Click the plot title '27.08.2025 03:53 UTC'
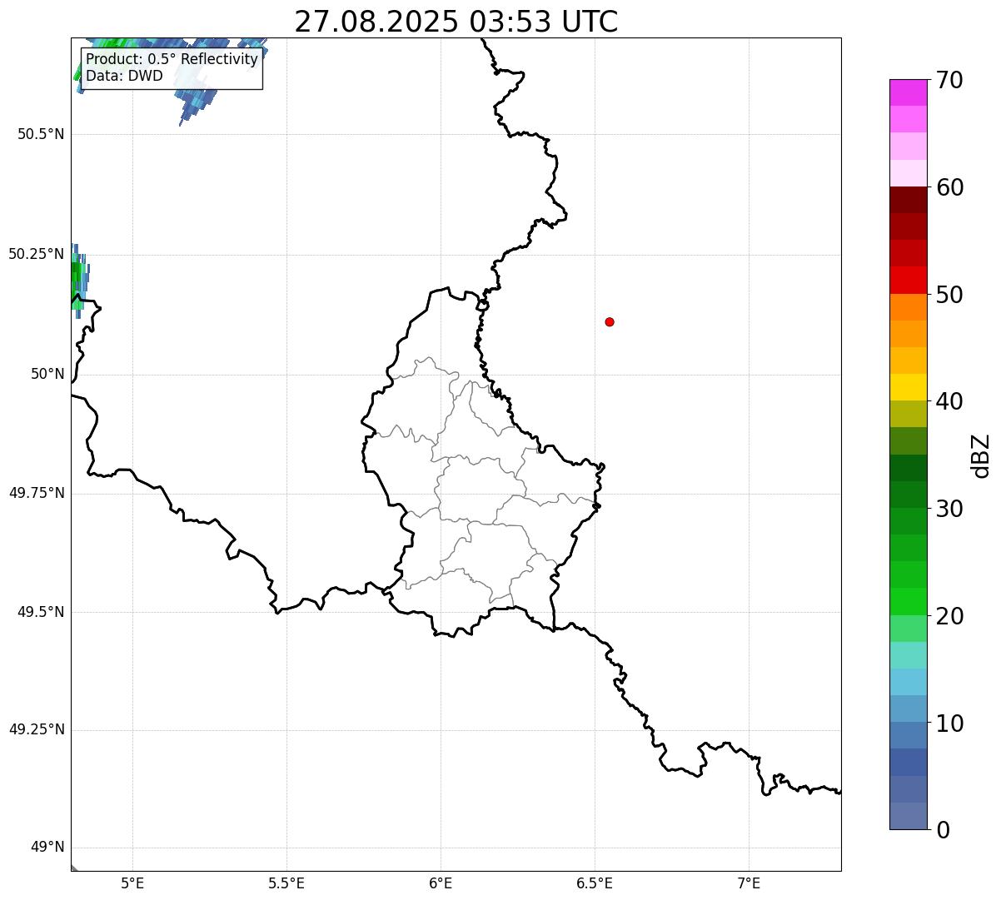 tap(456, 22)
